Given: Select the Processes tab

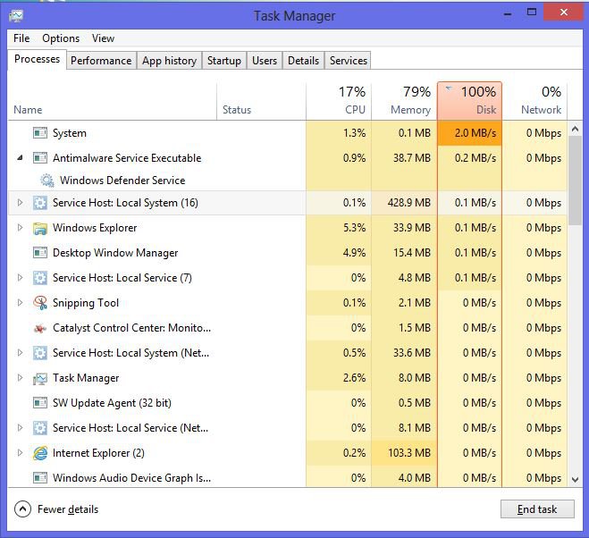Looking at the screenshot, I should tap(37, 59).
